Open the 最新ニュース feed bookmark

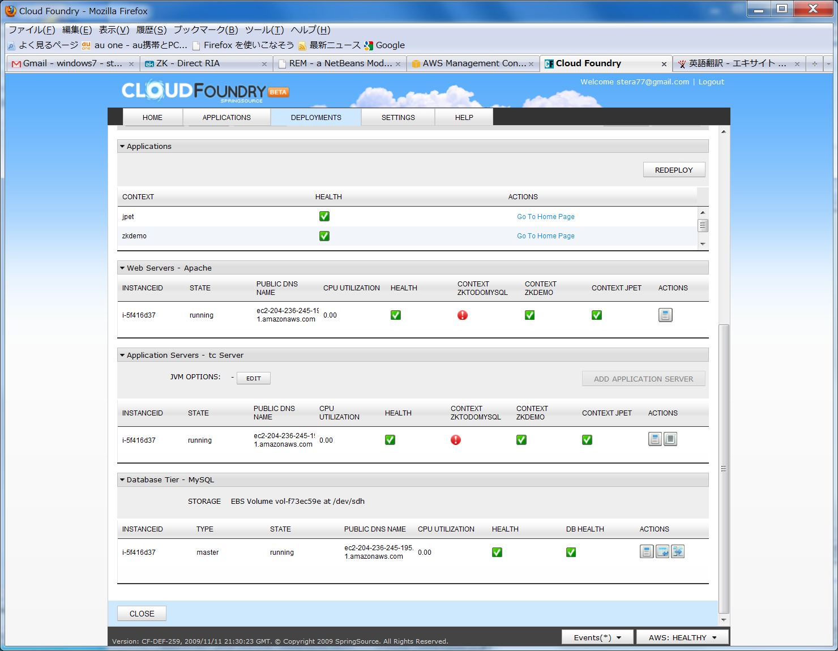[x=330, y=45]
